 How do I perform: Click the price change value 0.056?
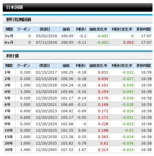[x=103, y=79]
